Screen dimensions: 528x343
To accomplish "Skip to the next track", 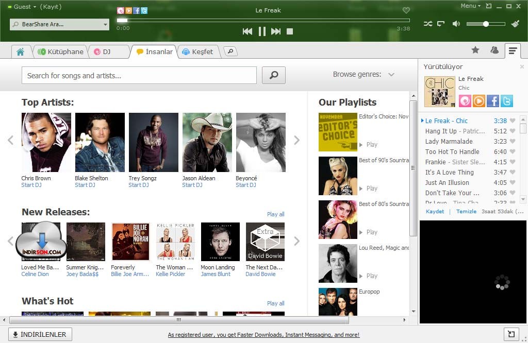I will pyautogui.click(x=276, y=31).
